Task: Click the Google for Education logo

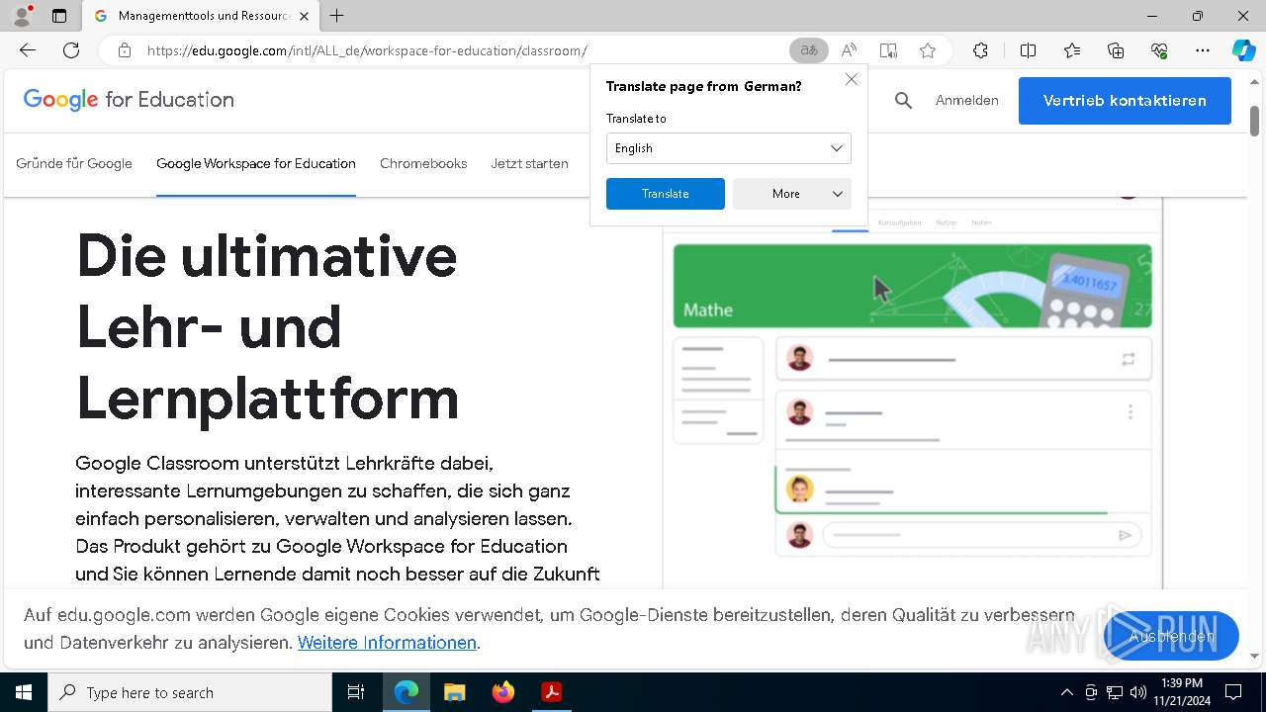Action: click(x=129, y=100)
